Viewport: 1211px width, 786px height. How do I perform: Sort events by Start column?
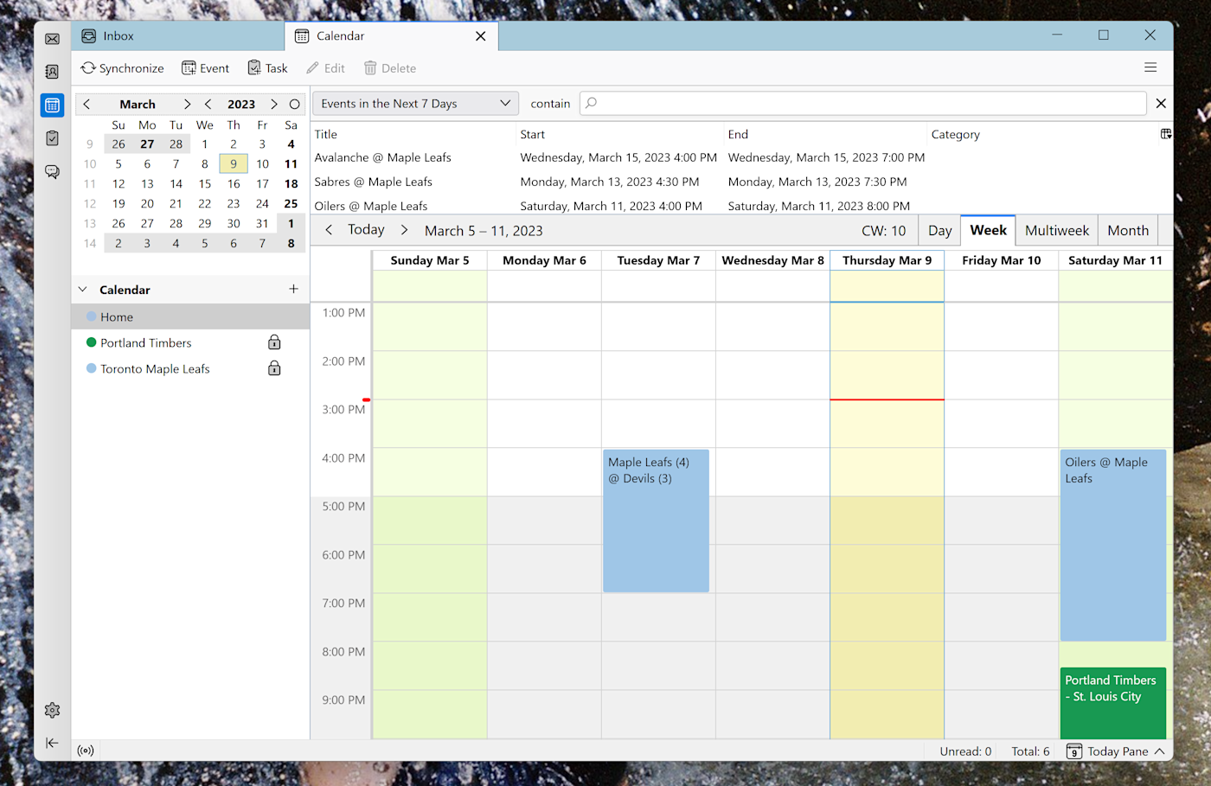pos(620,134)
